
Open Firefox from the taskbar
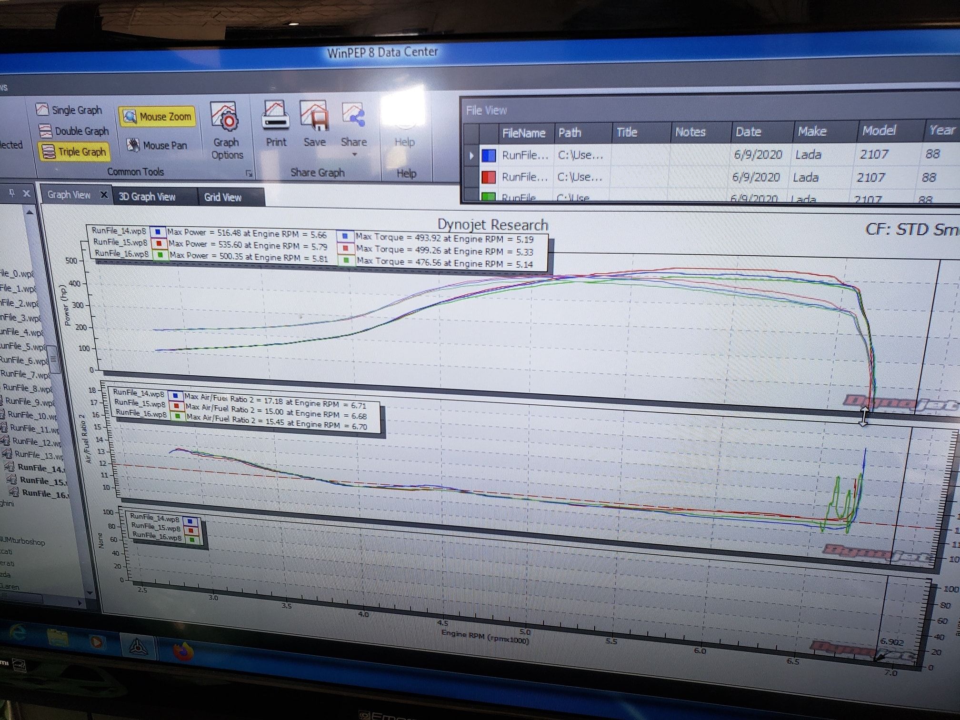click(182, 652)
